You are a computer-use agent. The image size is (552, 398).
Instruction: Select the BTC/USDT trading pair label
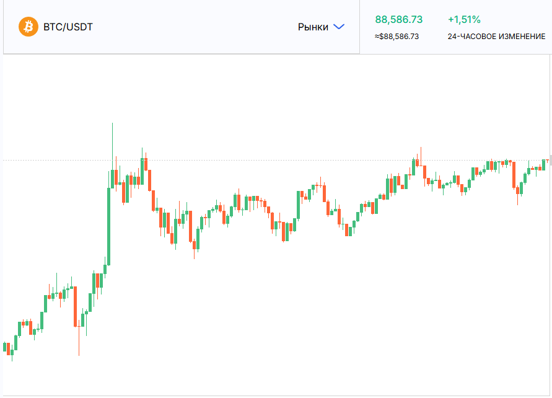pos(68,27)
